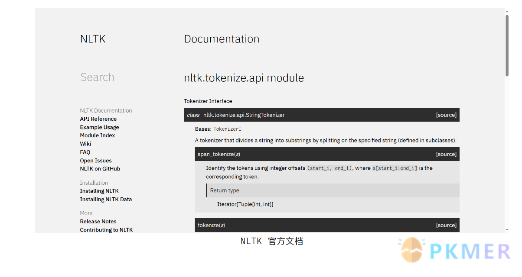
Task: Click the Search input field
Action: [x=98, y=77]
